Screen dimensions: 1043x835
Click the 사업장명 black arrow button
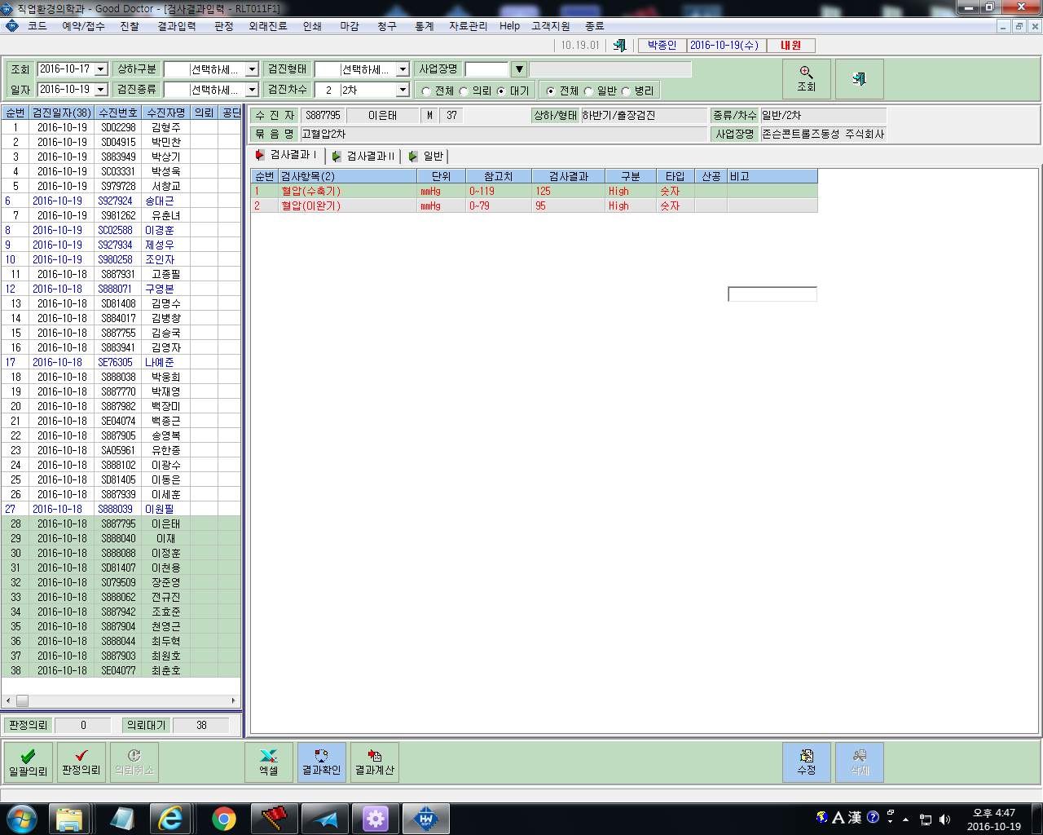519,69
